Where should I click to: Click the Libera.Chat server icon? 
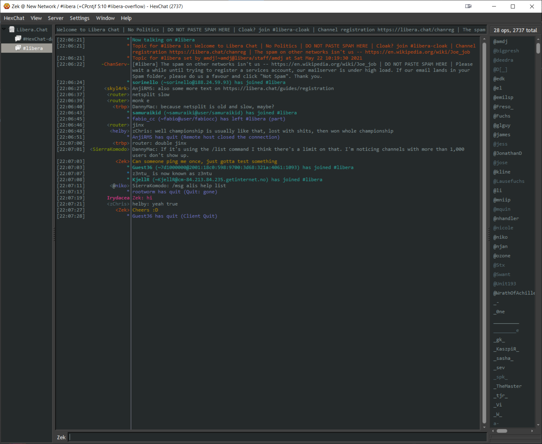click(12, 29)
